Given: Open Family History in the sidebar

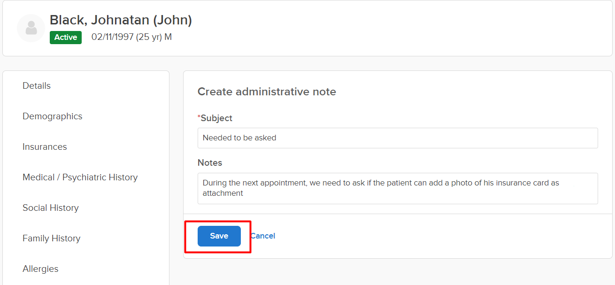Looking at the screenshot, I should pos(51,239).
